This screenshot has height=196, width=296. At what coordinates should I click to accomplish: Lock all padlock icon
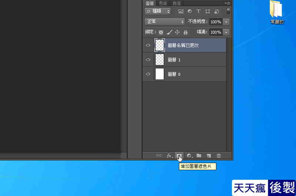point(186,32)
